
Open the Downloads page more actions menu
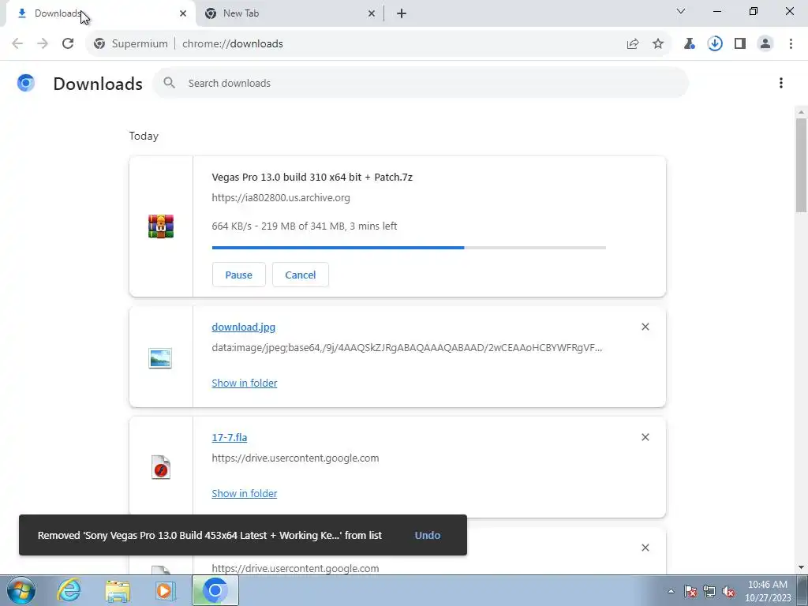[781, 83]
